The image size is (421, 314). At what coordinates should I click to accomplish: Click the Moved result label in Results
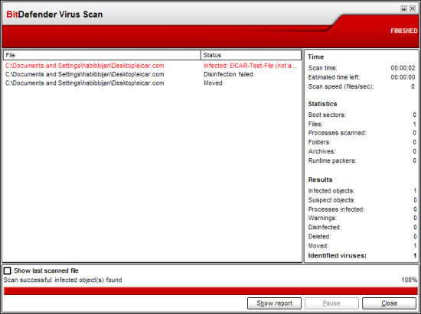tap(318, 246)
